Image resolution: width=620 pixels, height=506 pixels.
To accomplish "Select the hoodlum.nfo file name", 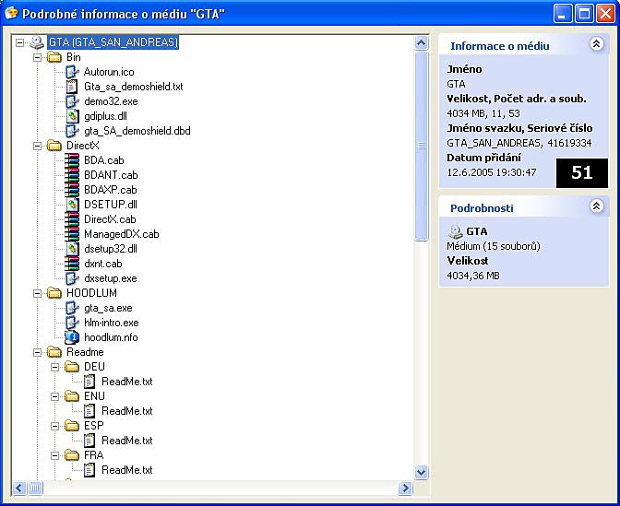I will (111, 337).
